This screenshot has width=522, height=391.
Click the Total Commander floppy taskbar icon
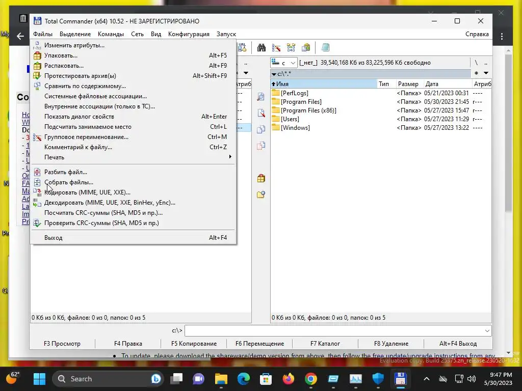pyautogui.click(x=400, y=379)
